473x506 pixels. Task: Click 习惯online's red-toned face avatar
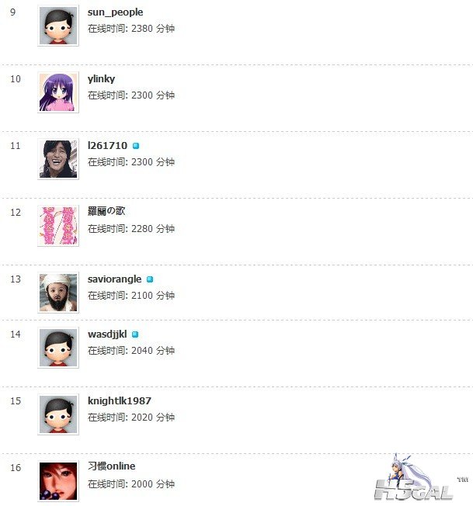click(x=58, y=481)
